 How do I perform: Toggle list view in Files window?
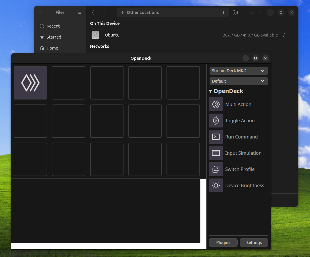[x=252, y=12]
